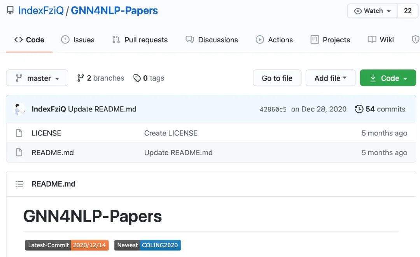Image resolution: width=420 pixels, height=257 pixels.
Task: Open the Wiki tab
Action: 381,40
